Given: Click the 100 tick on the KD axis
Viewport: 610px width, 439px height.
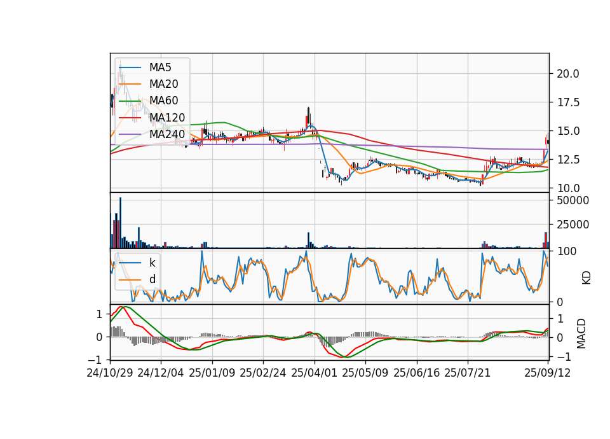Looking at the screenshot, I should pos(567,251).
